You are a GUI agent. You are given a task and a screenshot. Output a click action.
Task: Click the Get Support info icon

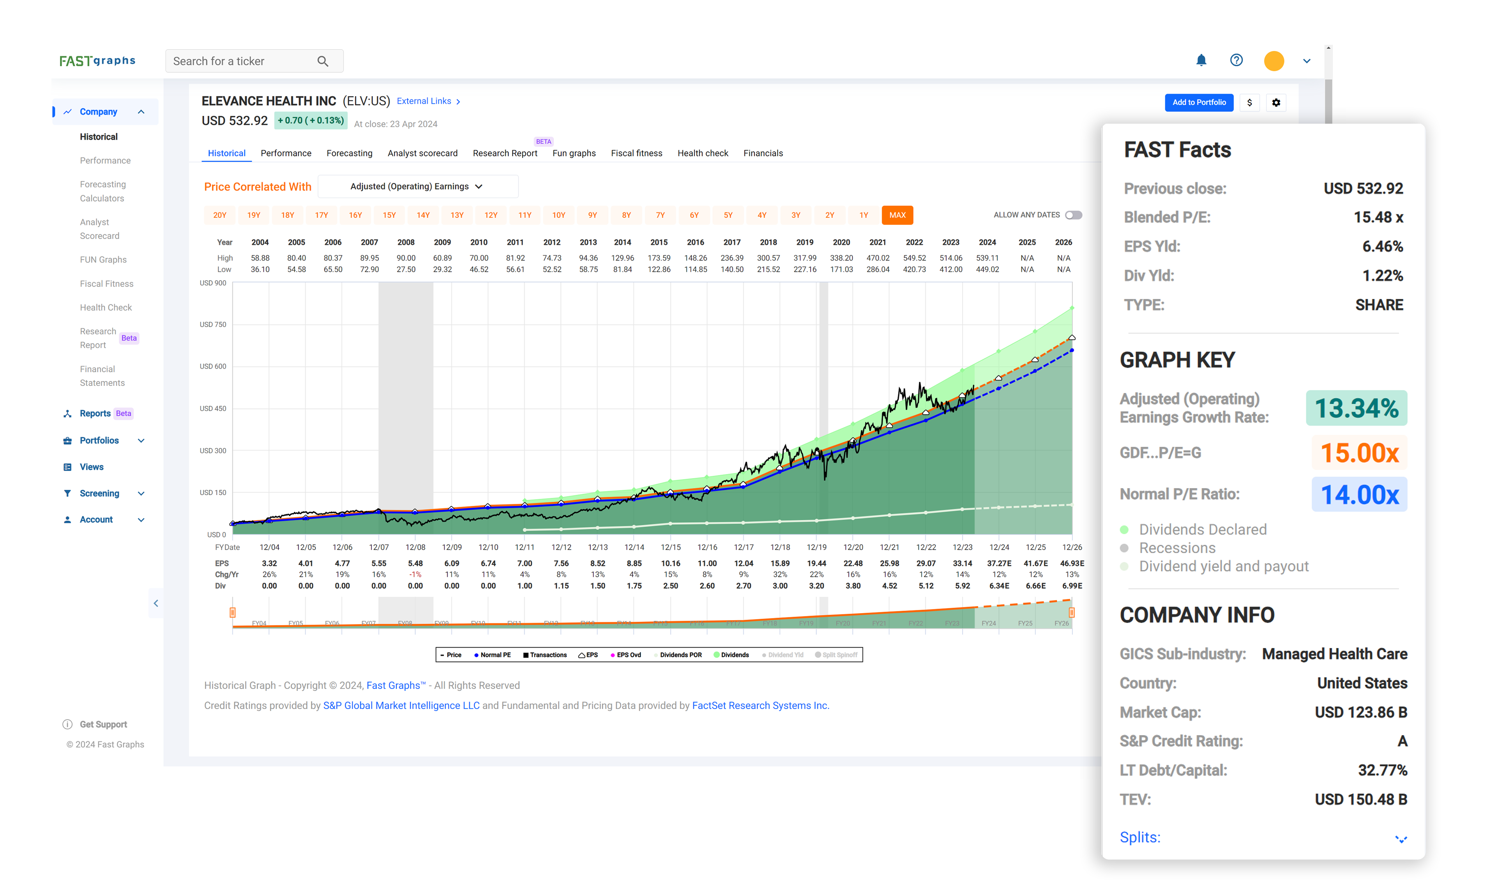click(67, 724)
